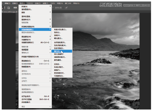Choose 重命名图层... Rename Layer
This screenshot has height=112, width=153.
(35, 17)
